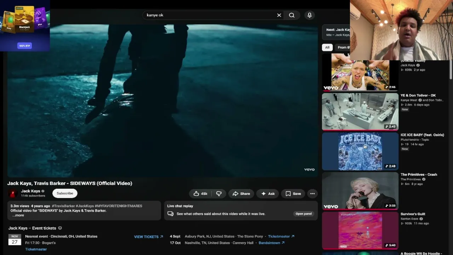The width and height of the screenshot is (453, 255).
Task: Click the '3.3m views 4 years ago' text
Action: click(30, 206)
